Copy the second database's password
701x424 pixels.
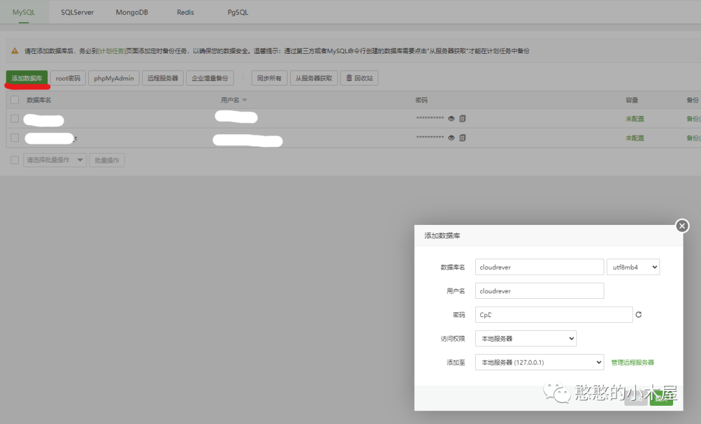(x=463, y=137)
